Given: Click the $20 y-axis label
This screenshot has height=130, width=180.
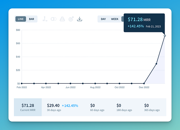Looking at the screenshot, I should tap(18, 70).
